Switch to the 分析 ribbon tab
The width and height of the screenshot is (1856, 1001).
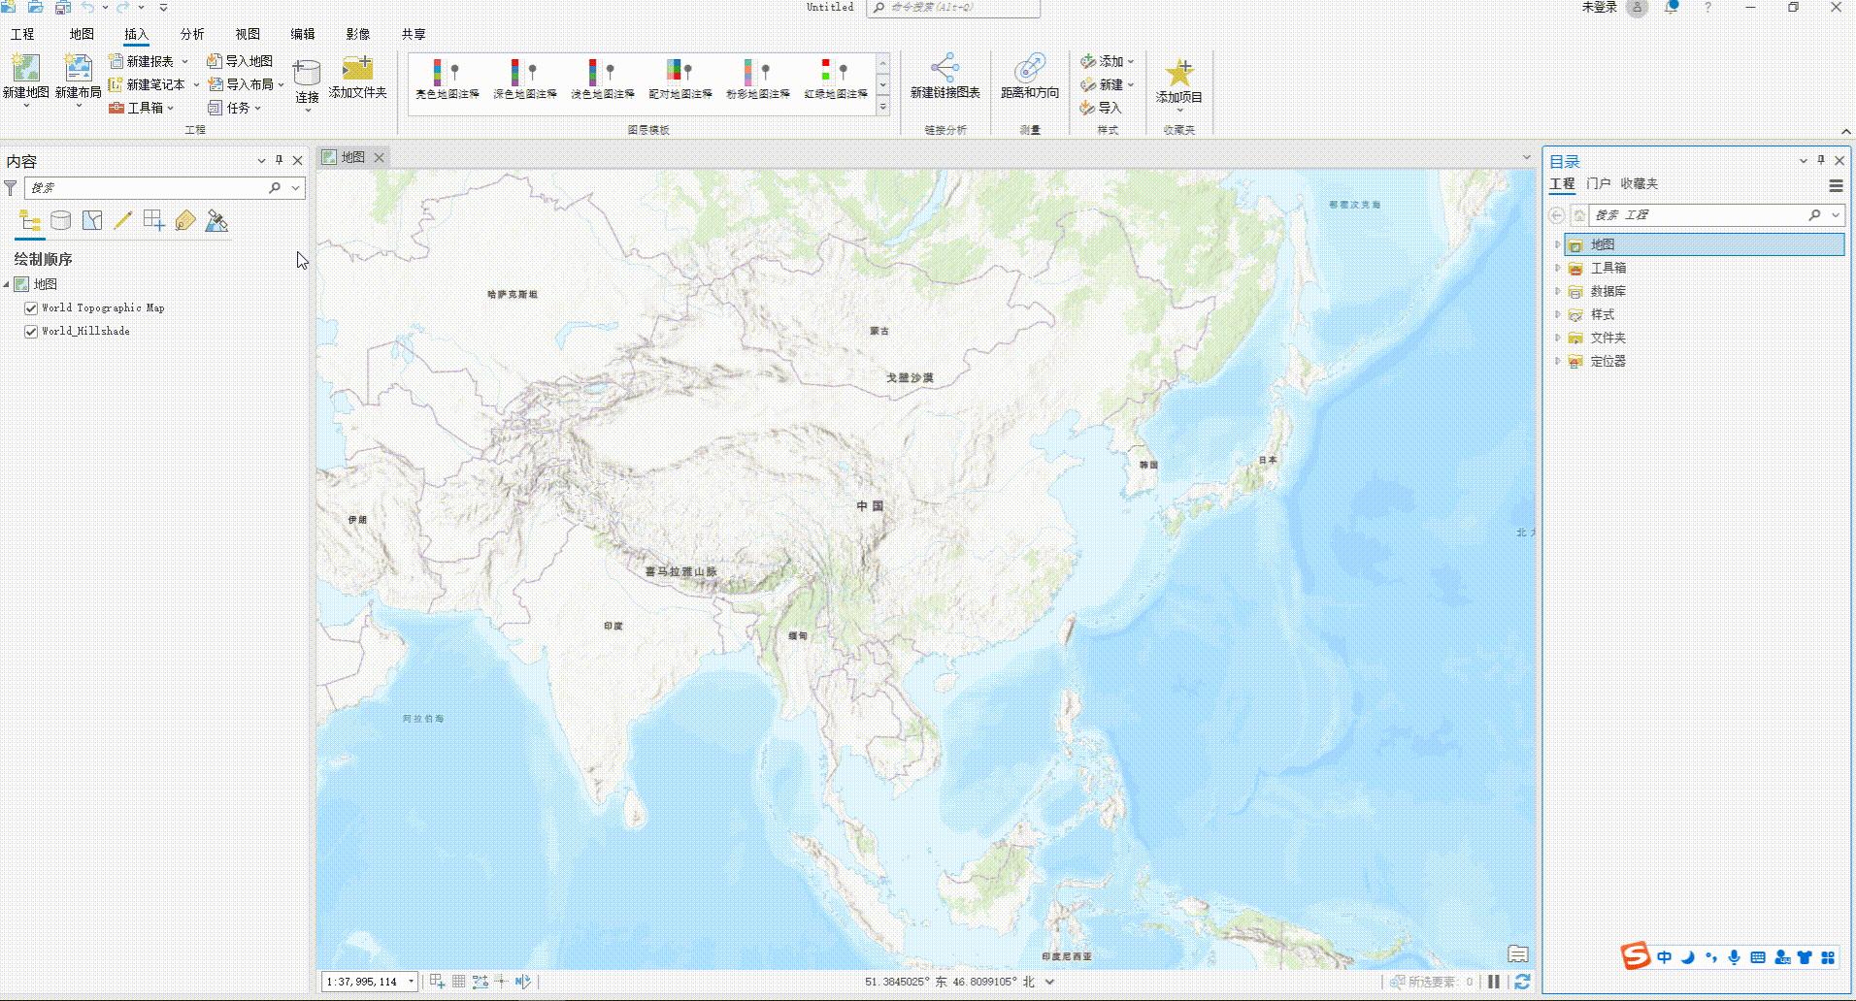pyautogui.click(x=191, y=33)
